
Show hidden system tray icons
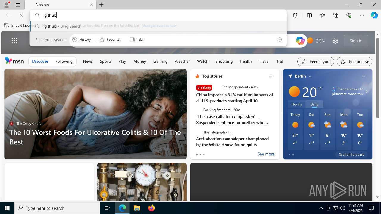pyautogui.click(x=321, y=208)
